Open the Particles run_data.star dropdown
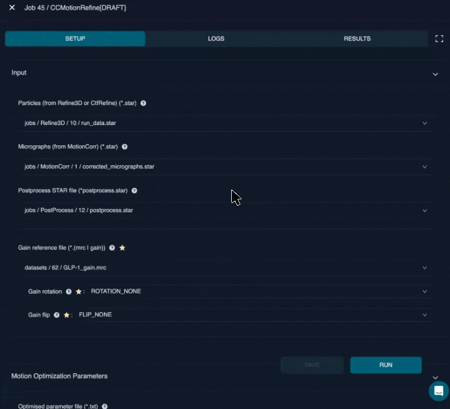Screen dimensions: 450x409 click(x=227, y=123)
